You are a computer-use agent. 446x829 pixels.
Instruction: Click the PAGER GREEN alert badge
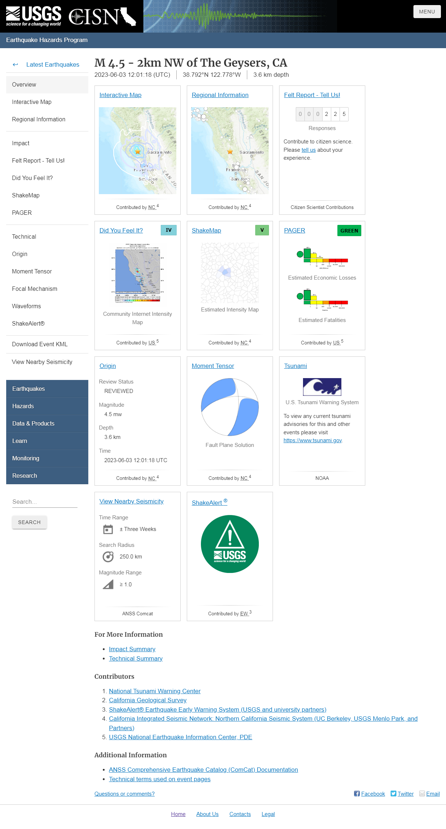[x=349, y=231]
